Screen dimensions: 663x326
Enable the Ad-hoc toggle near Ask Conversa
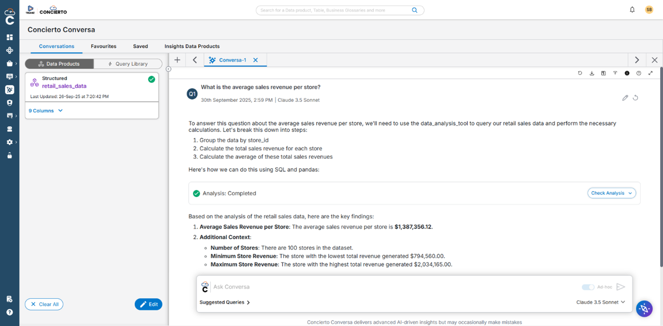588,287
